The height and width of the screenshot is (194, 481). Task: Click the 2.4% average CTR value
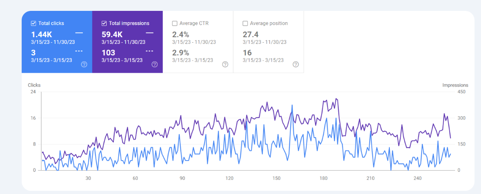181,34
